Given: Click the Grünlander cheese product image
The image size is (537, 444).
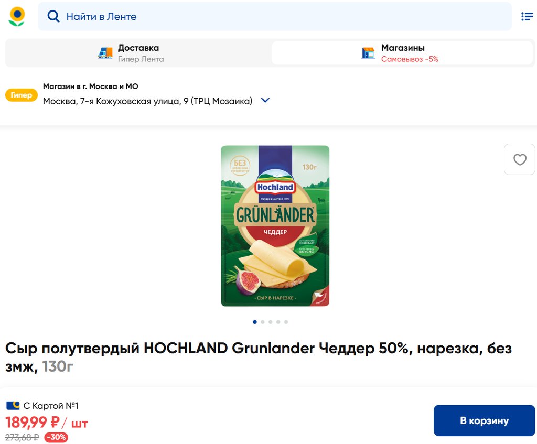Looking at the screenshot, I should click(x=275, y=226).
